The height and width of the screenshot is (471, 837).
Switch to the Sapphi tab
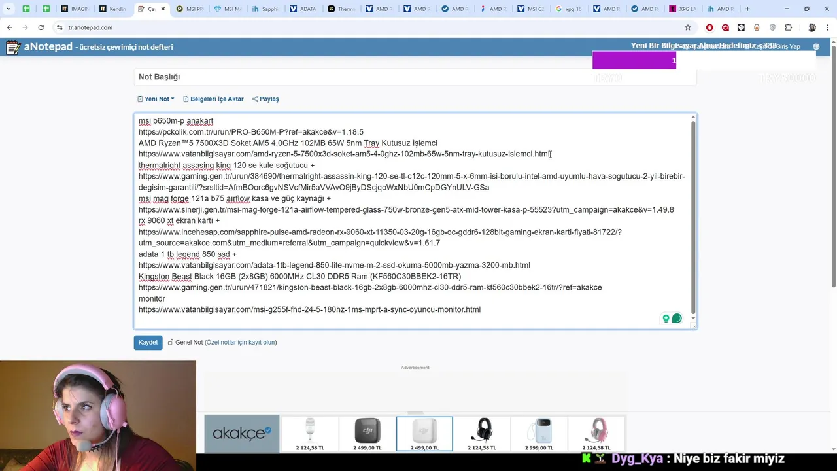[x=265, y=9]
